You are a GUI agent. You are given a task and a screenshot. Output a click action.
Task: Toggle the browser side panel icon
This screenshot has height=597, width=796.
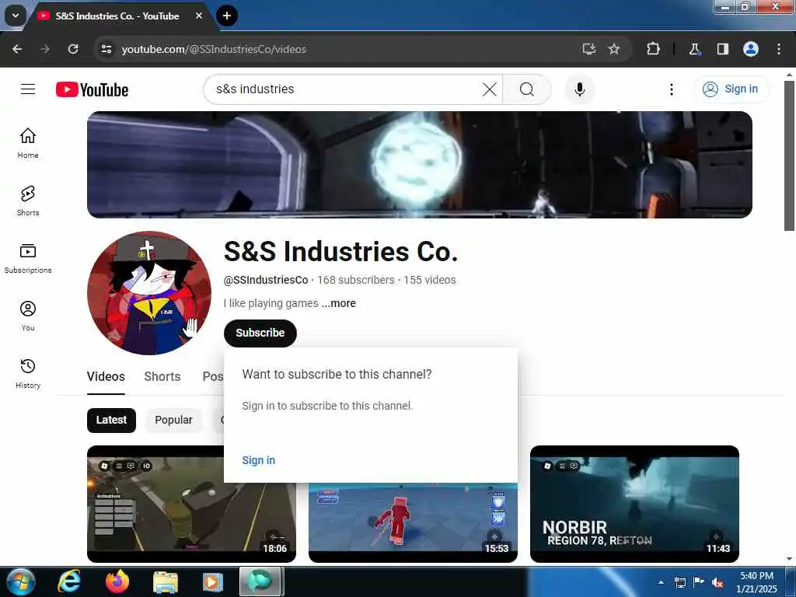722,49
